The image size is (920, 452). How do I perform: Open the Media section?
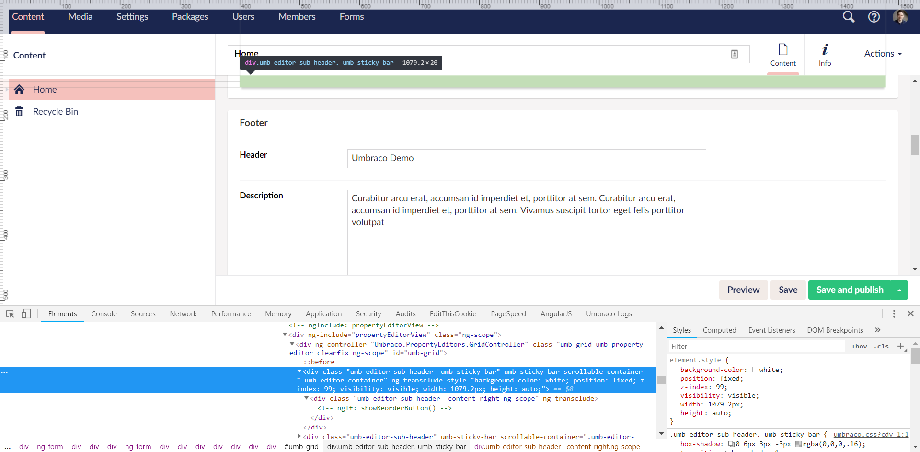[80, 17]
